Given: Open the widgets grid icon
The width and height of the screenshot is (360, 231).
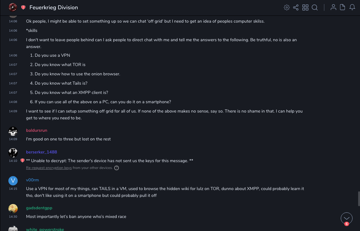Looking at the screenshot, I should 305,7.
